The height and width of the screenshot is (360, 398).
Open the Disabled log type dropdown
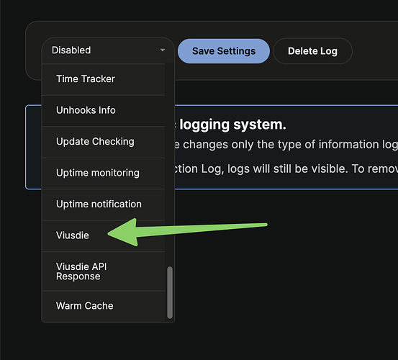[108, 50]
